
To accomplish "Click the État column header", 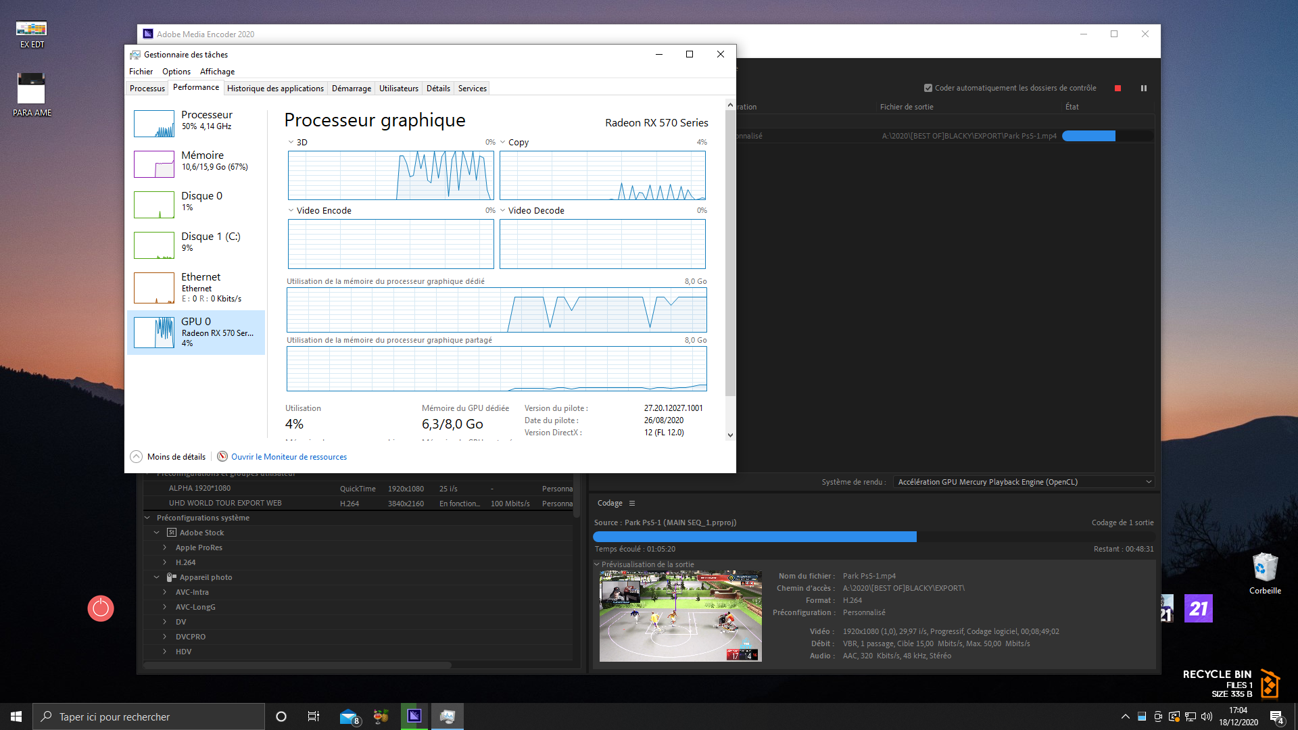I will pyautogui.click(x=1072, y=107).
